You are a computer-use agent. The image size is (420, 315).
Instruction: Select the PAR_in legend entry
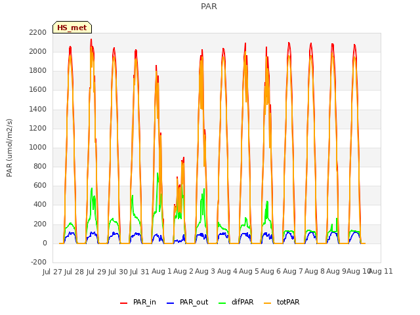(138, 302)
